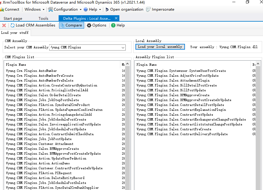Select Customer.ContractPostCreateOrUpdate row
Viewport: 263px width, 190px height.
[64, 168]
